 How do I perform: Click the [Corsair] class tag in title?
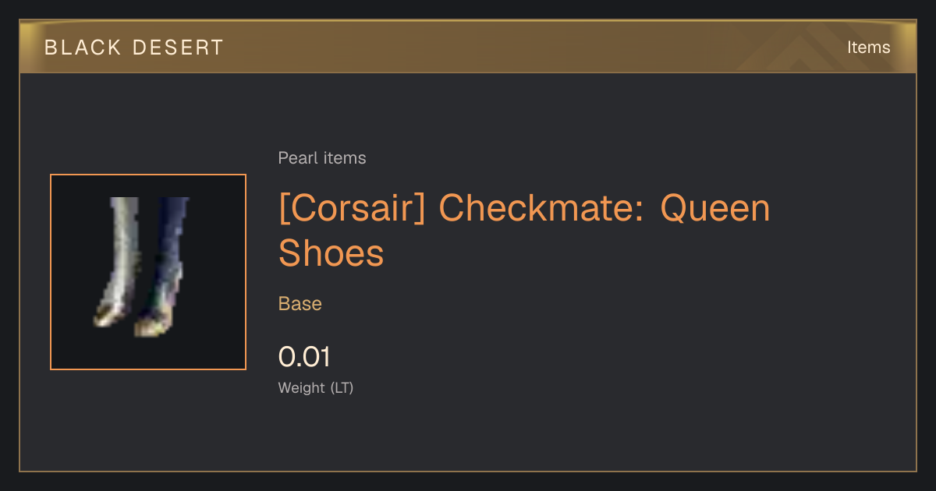point(352,208)
